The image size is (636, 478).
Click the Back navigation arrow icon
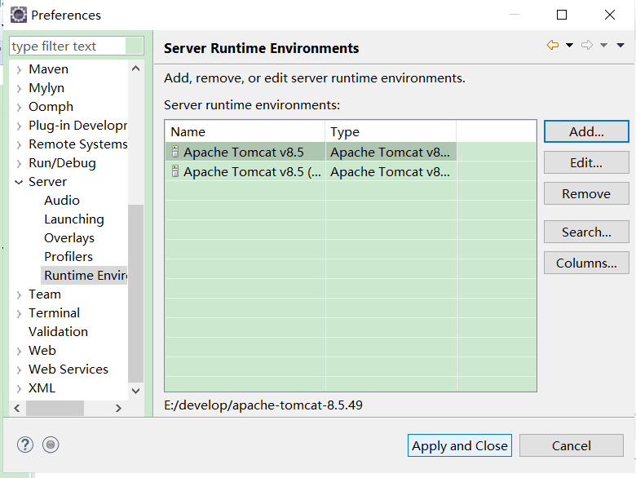[553, 45]
